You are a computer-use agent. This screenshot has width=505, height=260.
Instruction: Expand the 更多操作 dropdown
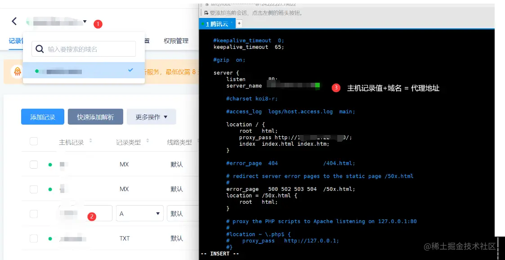click(x=152, y=117)
